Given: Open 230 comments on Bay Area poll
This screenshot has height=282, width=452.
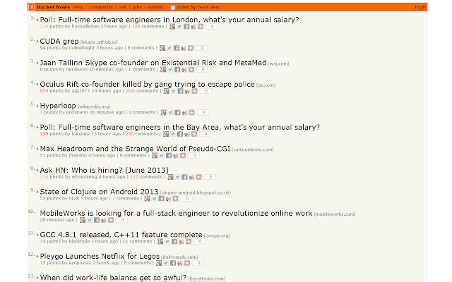Looking at the screenshot, I should pyautogui.click(x=141, y=133).
